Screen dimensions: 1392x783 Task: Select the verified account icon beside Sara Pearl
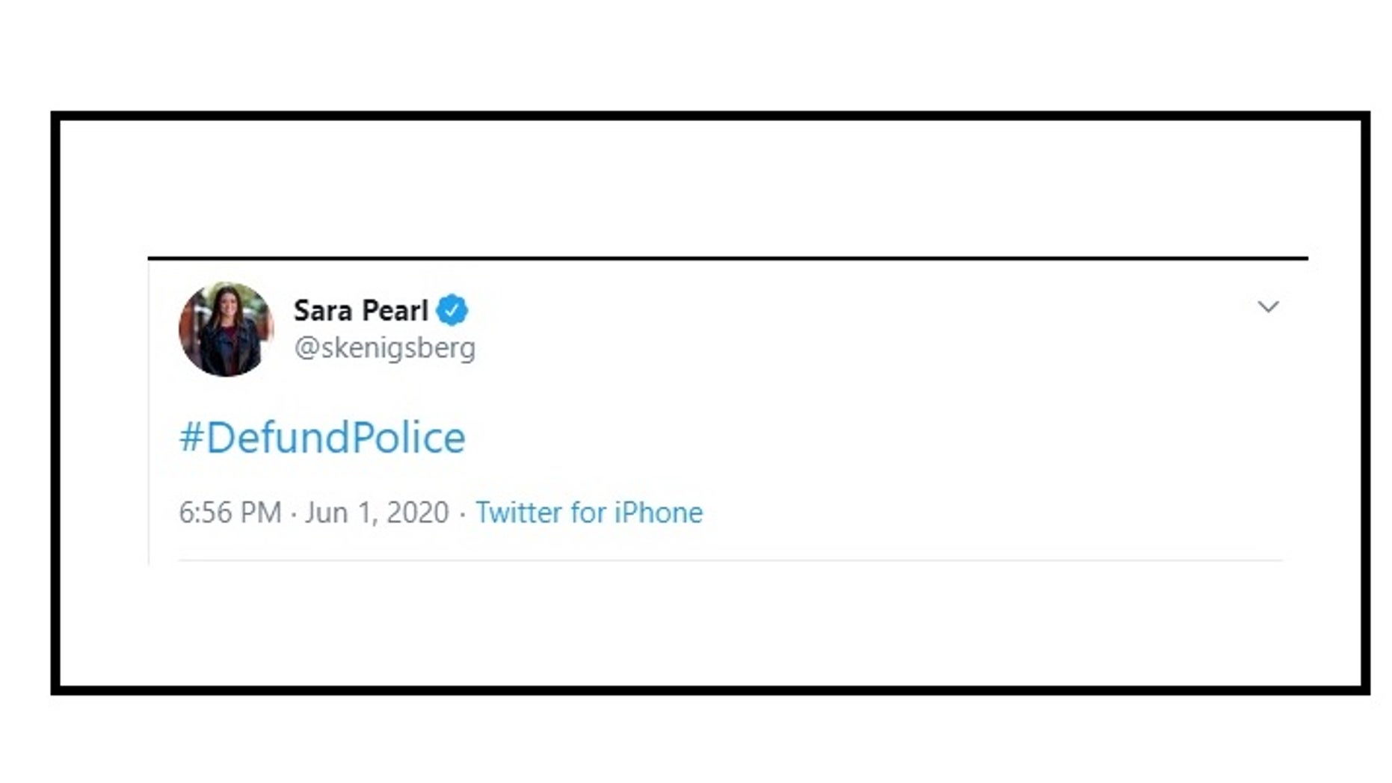(x=452, y=310)
